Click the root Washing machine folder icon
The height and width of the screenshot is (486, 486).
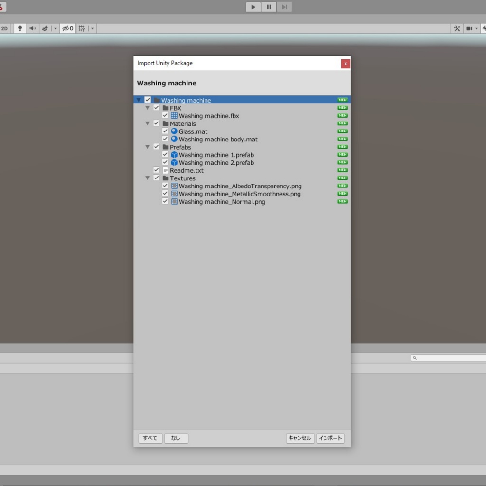[x=157, y=100]
